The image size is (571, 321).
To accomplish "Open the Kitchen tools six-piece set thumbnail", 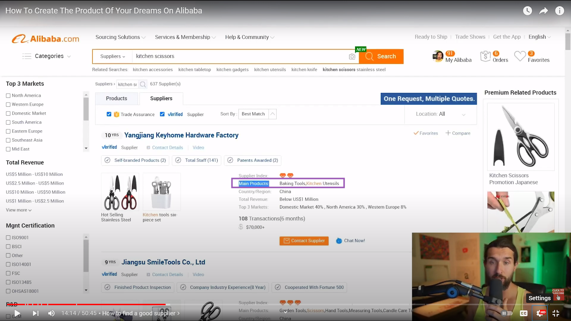I will click(162, 192).
